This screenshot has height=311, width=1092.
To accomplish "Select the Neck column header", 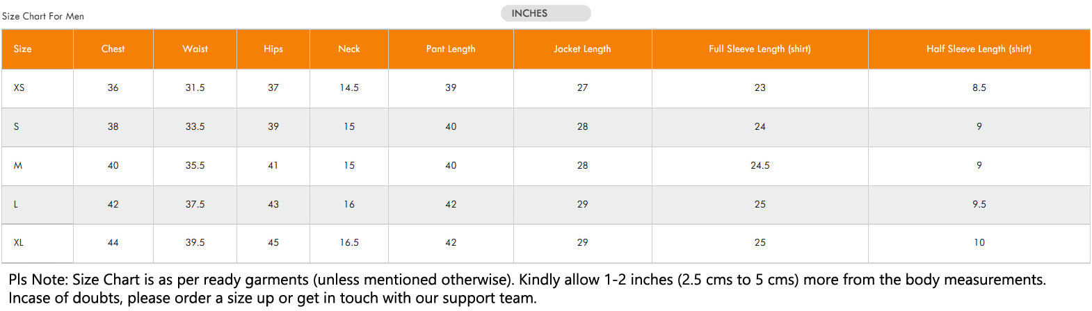I will (x=349, y=49).
